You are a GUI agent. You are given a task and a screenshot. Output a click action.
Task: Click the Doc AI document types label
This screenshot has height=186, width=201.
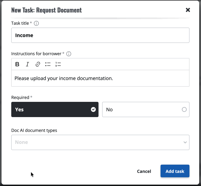coord(34,130)
